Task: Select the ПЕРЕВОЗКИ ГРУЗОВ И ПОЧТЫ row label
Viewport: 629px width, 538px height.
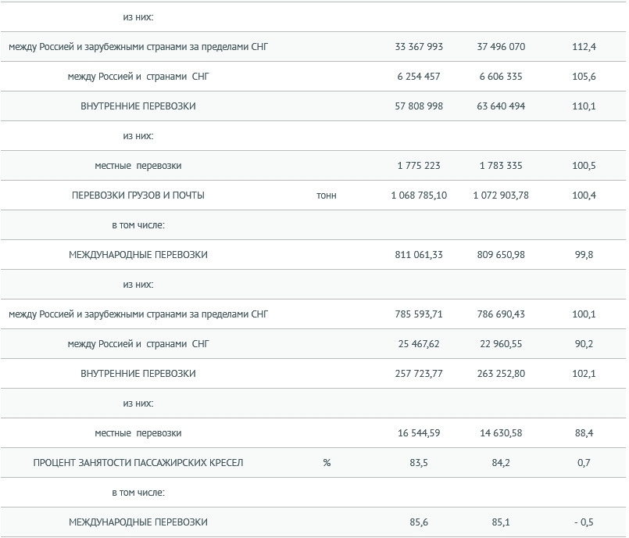Action: point(138,195)
